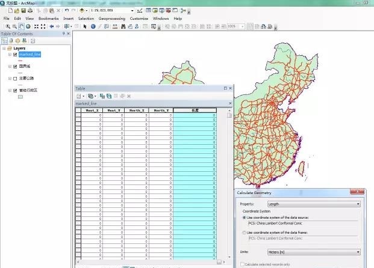
Task: Switch TOC to List By Drawing Order
Action: tap(4, 41)
